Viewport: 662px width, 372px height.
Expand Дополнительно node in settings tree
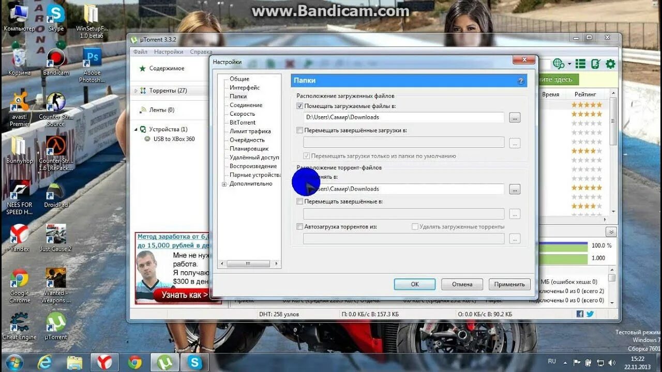pos(224,184)
